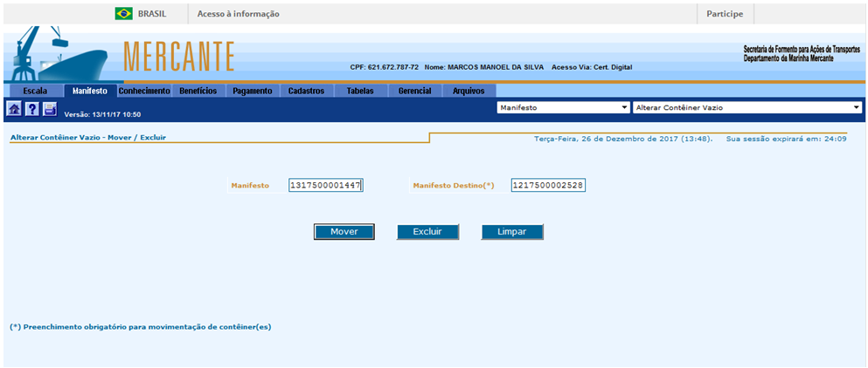Open help via question mark icon

[31, 109]
